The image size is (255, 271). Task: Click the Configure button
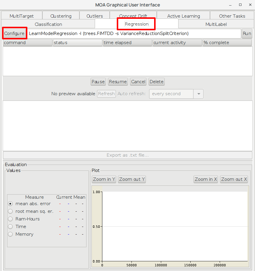click(14, 34)
